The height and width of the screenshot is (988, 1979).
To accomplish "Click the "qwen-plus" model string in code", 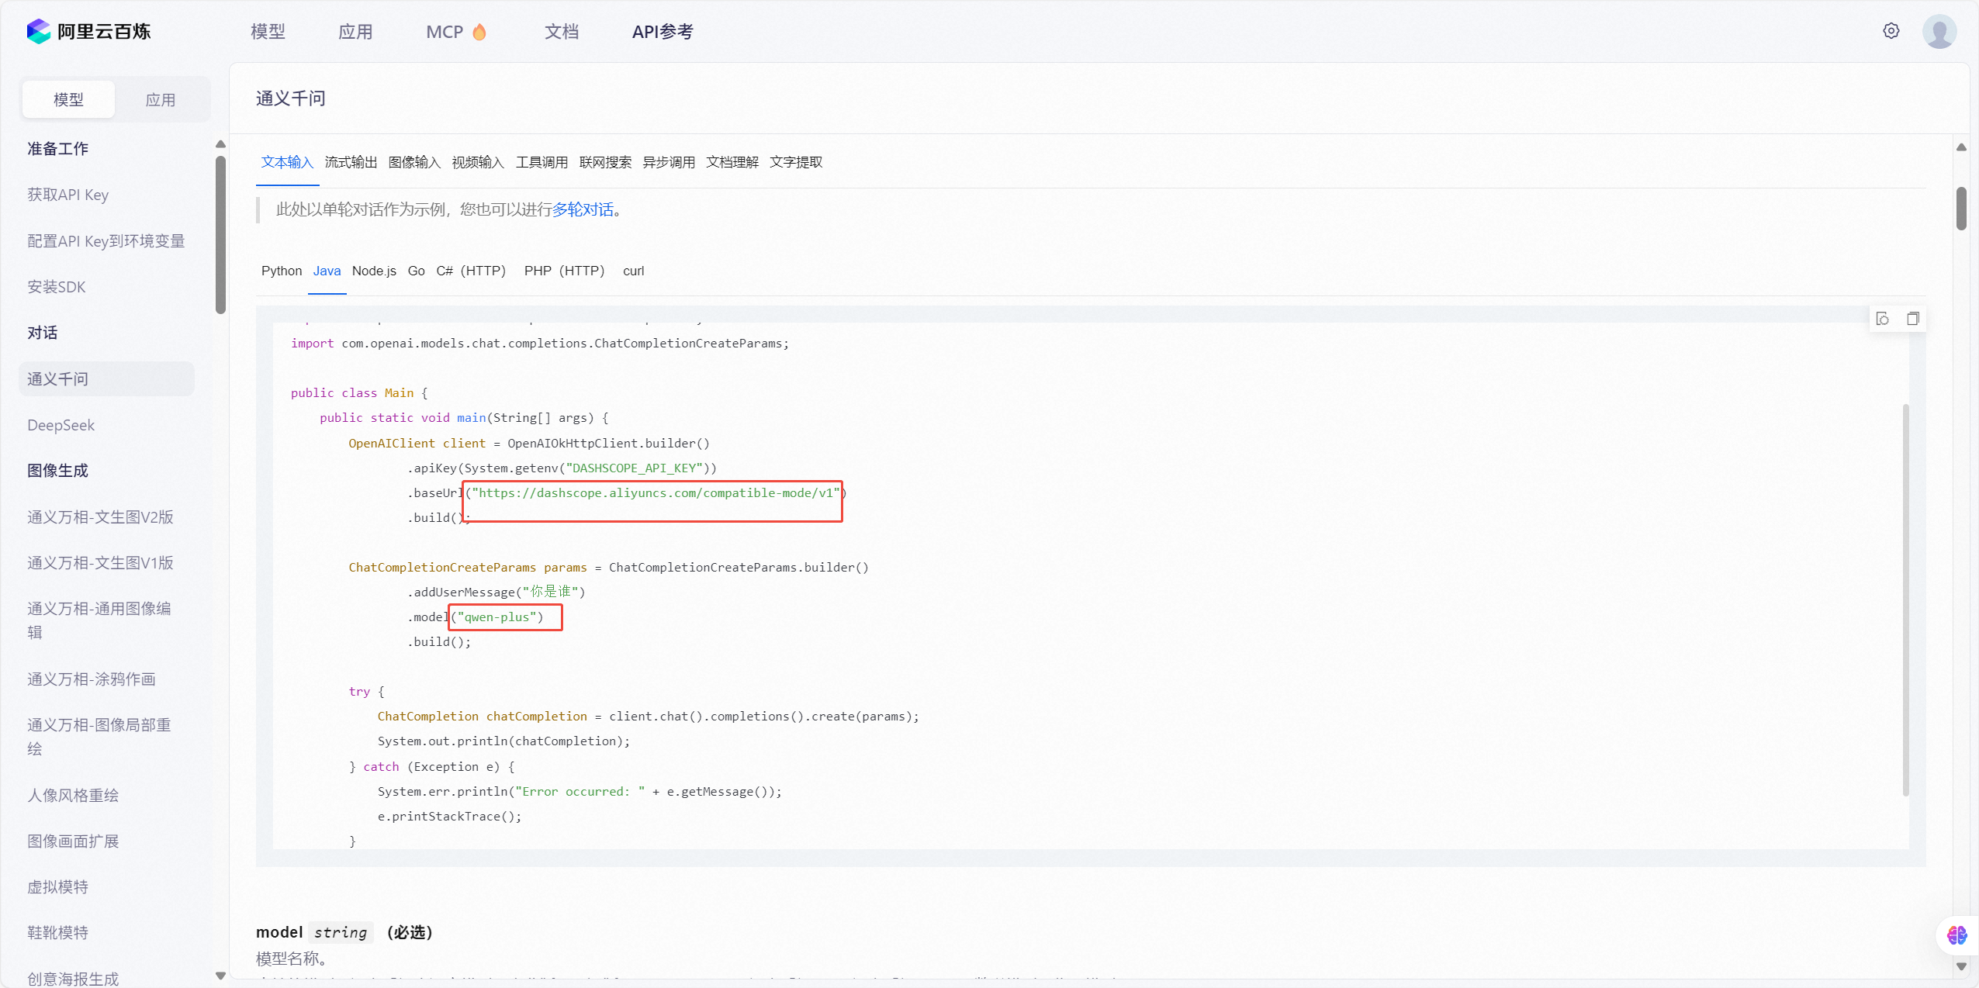I will pyautogui.click(x=497, y=617).
